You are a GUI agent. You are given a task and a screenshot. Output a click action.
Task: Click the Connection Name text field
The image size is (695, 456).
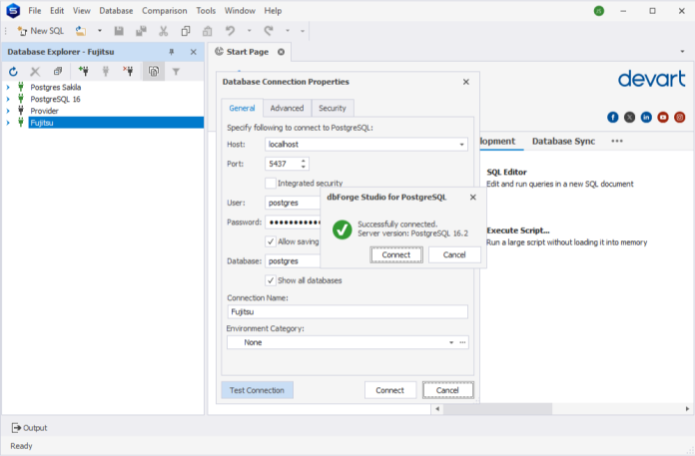point(347,312)
